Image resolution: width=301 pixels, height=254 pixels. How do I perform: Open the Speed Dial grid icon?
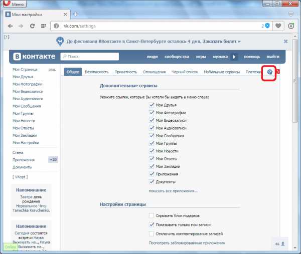tap(44, 26)
